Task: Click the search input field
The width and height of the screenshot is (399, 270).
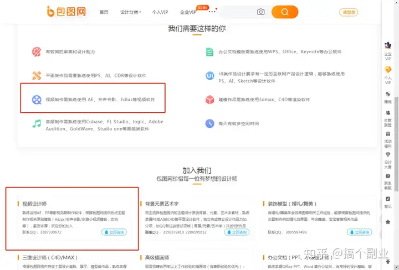Action: [237, 12]
